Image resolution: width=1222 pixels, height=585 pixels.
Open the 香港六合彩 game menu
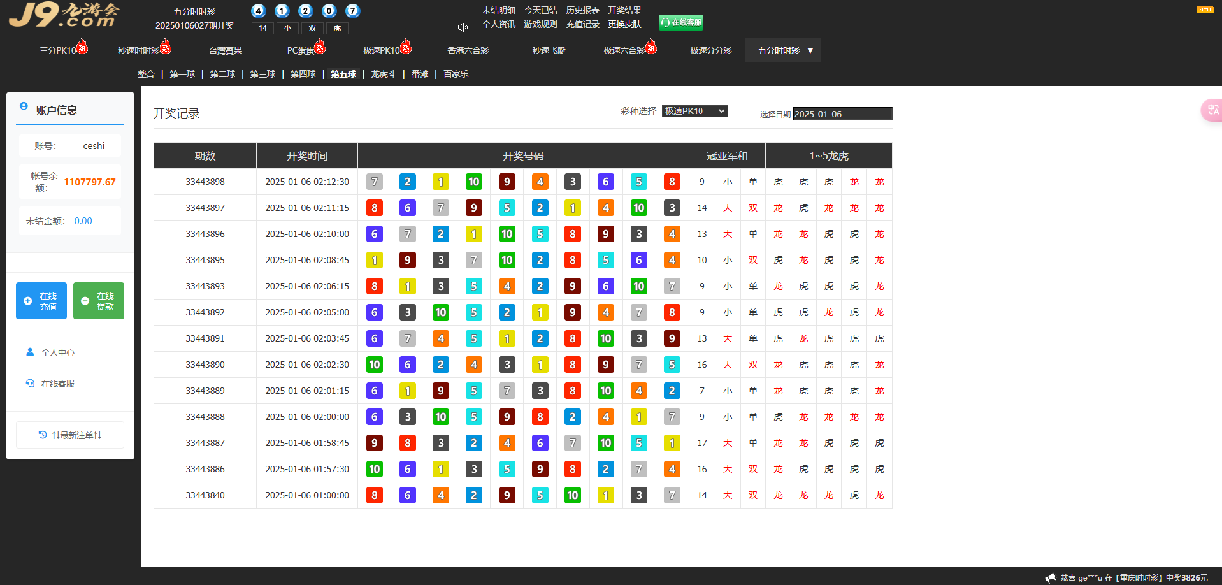pos(468,50)
